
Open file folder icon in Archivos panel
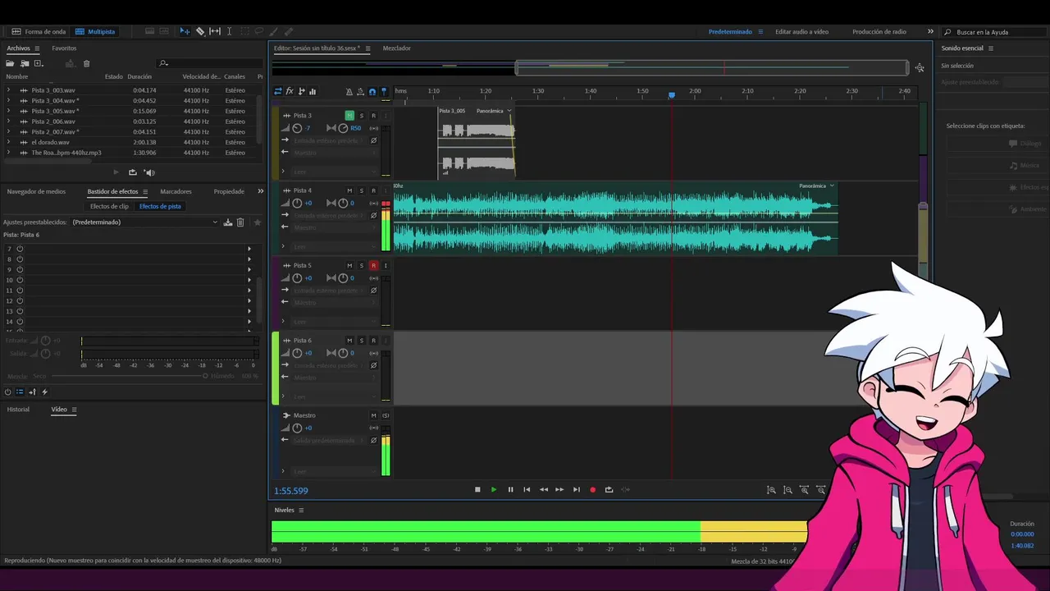tap(11, 63)
